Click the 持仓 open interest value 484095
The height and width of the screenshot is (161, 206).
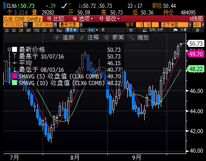point(188,13)
